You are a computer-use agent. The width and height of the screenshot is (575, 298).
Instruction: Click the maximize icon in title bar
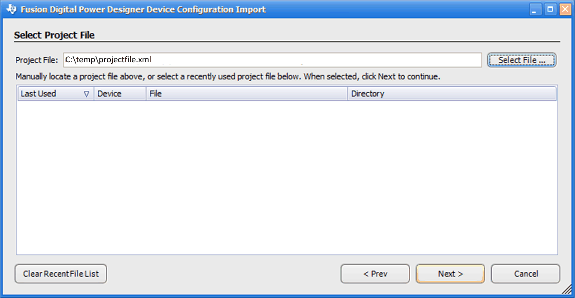click(x=550, y=9)
